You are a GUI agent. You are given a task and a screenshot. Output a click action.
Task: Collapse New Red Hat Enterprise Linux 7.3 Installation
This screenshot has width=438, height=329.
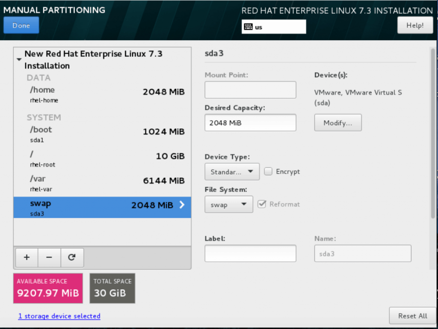click(x=19, y=59)
